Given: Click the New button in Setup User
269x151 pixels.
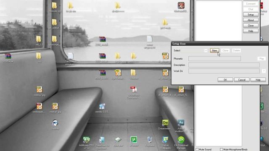Looking at the screenshot, I should click(215, 50).
